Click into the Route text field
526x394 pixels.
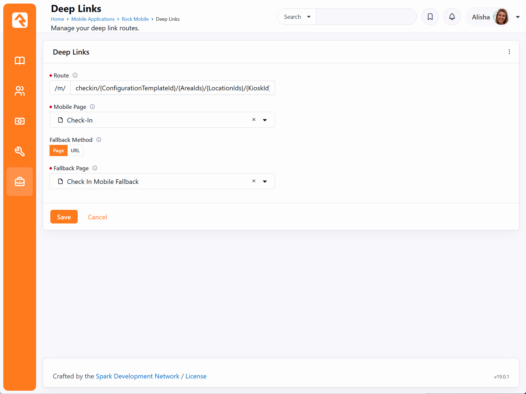172,88
